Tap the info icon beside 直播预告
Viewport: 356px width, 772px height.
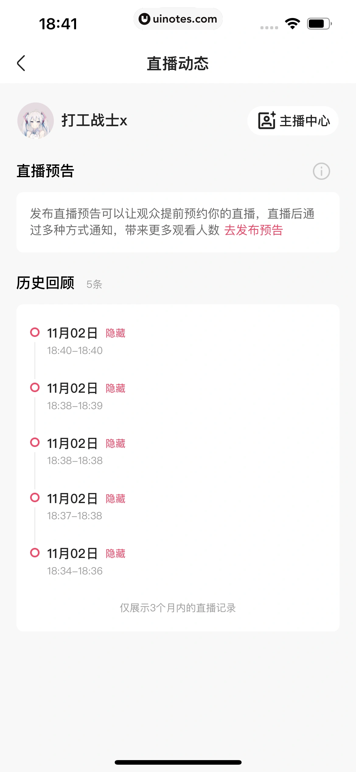click(321, 171)
